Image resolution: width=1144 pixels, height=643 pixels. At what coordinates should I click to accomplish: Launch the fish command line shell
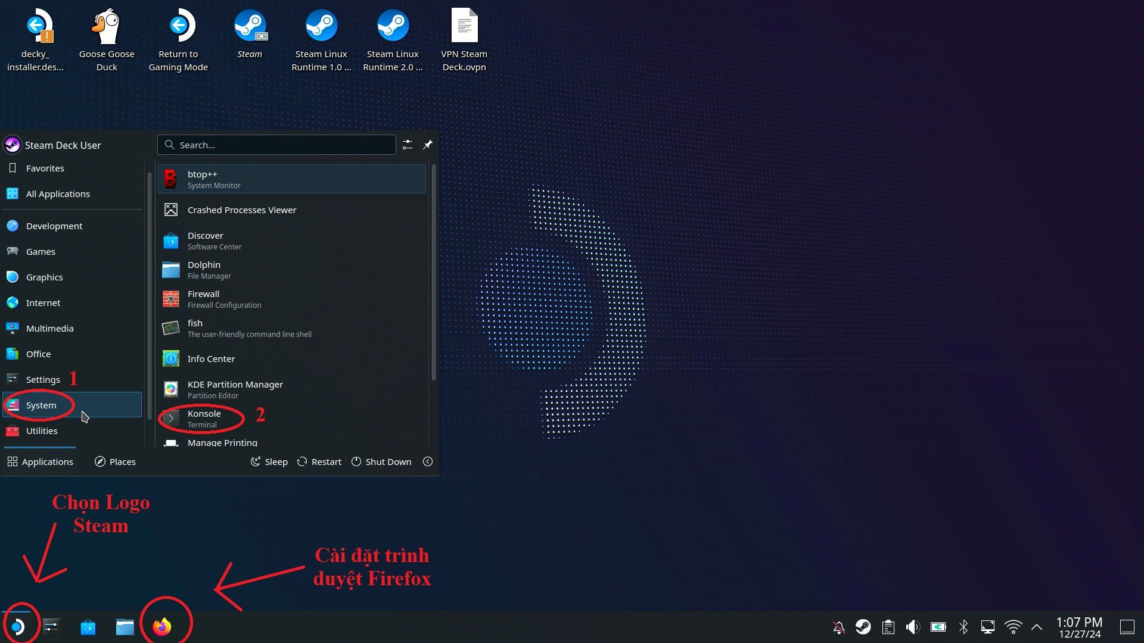292,328
